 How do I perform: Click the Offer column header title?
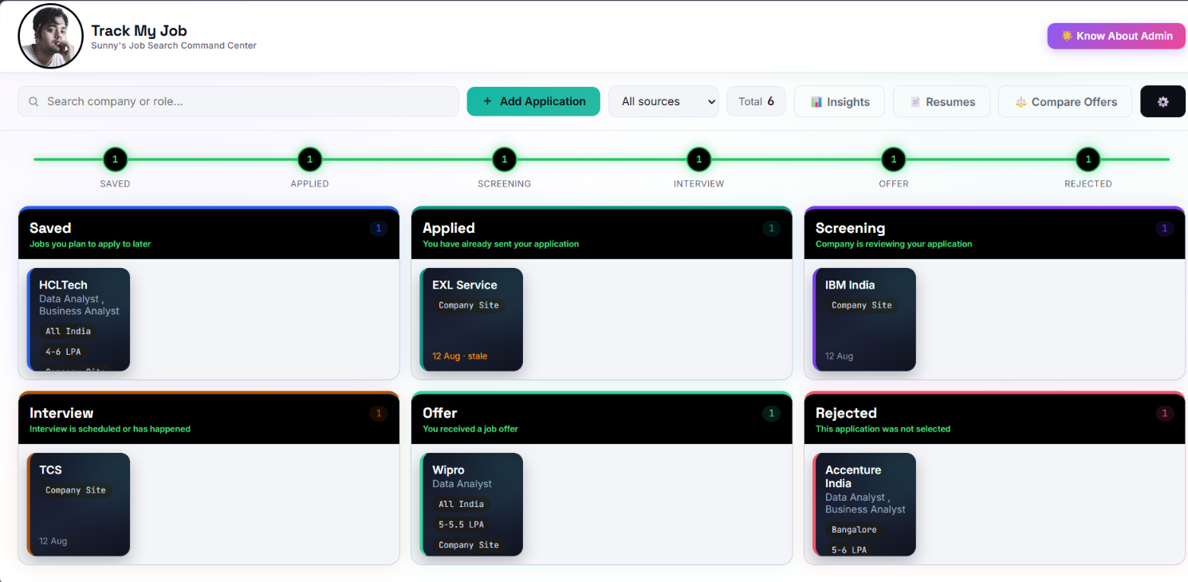439,413
